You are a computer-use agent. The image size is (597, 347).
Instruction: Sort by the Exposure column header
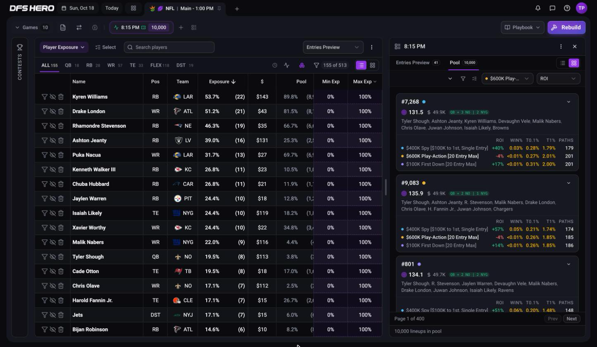tap(222, 81)
